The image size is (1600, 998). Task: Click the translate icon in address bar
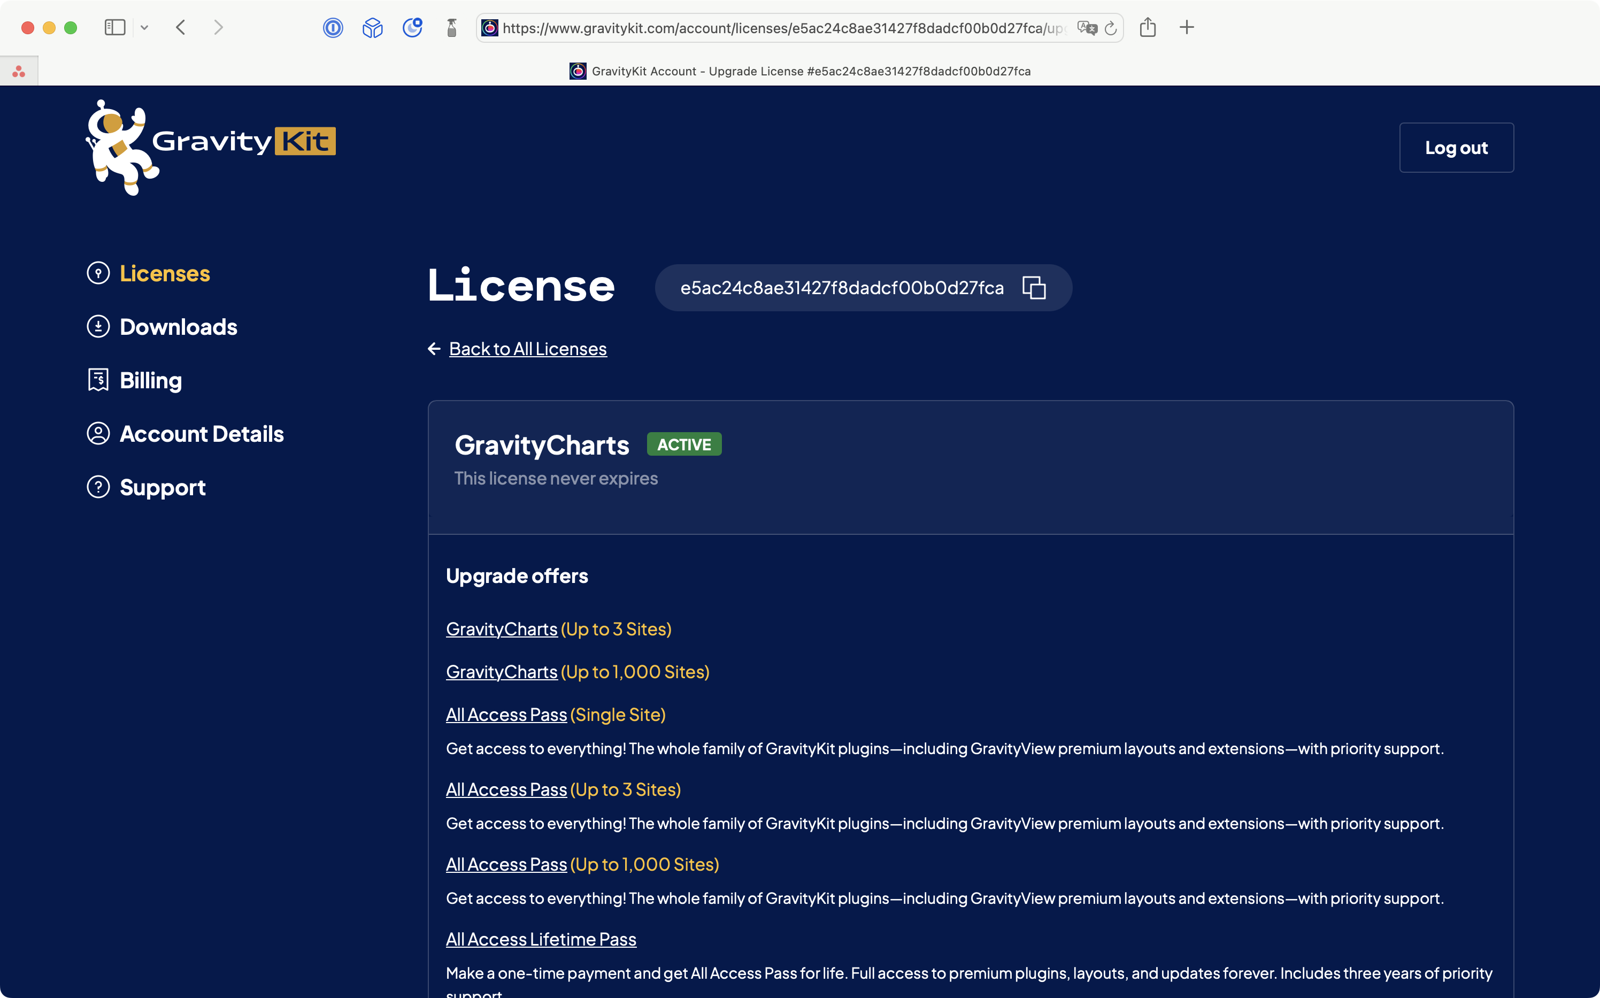click(1086, 28)
